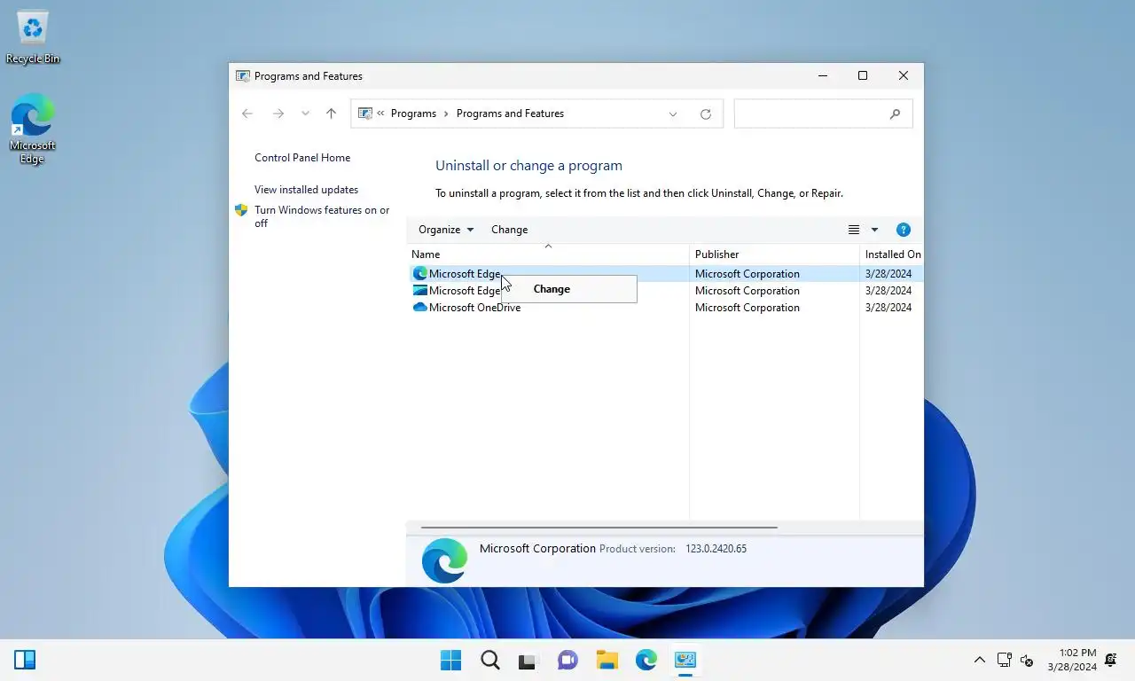The image size is (1135, 681).
Task: Select the first Microsoft Edge row
Action: pyautogui.click(x=664, y=274)
